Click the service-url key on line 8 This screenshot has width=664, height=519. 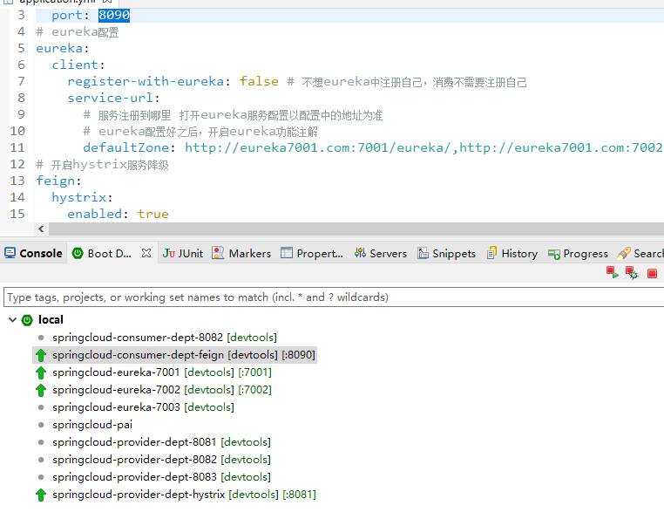pyautogui.click(x=110, y=98)
